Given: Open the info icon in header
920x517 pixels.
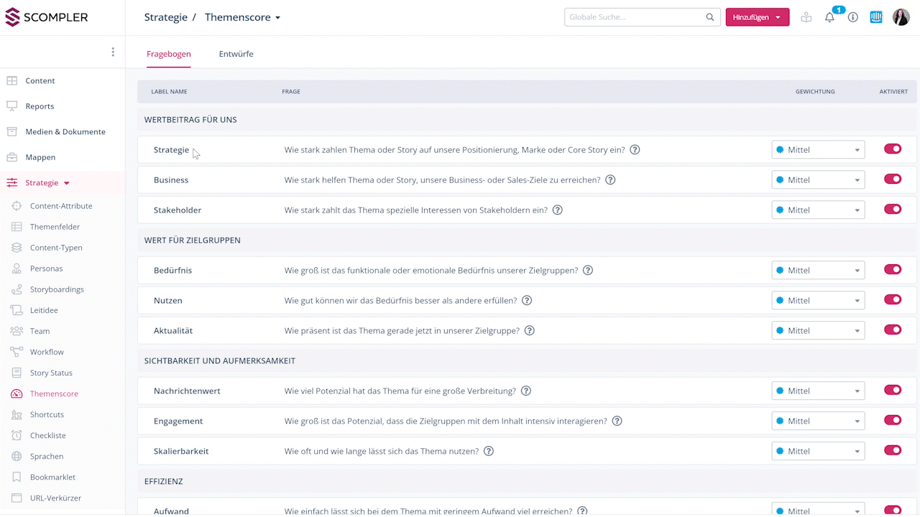Looking at the screenshot, I should pyautogui.click(x=853, y=17).
